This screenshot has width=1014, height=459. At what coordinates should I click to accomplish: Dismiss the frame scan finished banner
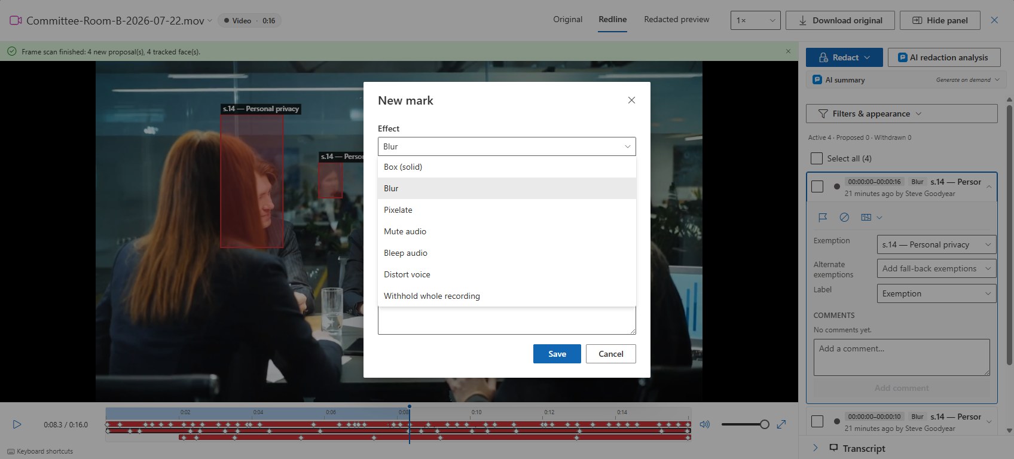click(788, 51)
